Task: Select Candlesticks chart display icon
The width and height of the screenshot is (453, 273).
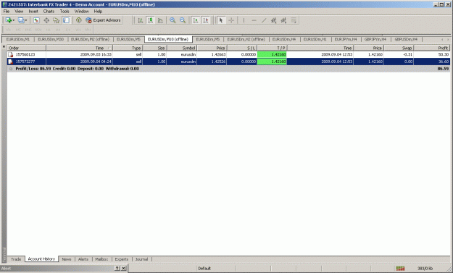Action: 150,20
